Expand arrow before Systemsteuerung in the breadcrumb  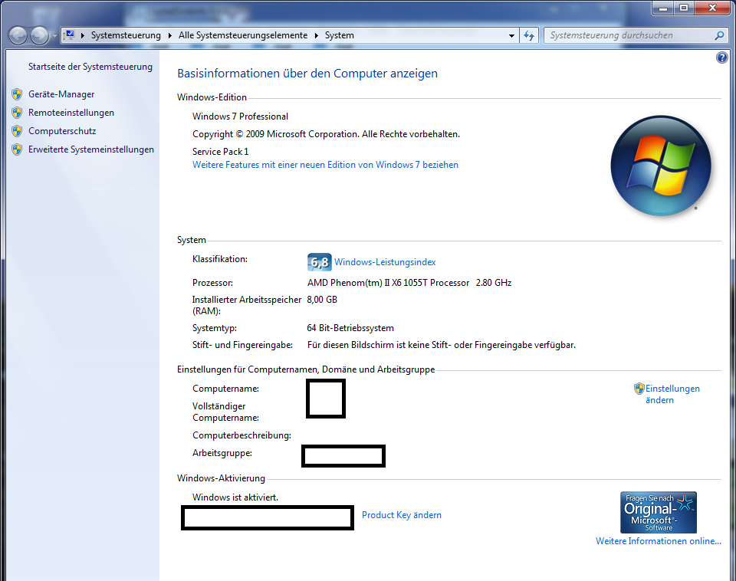(x=83, y=36)
